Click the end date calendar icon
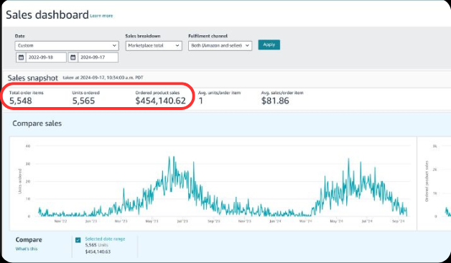 [73, 57]
